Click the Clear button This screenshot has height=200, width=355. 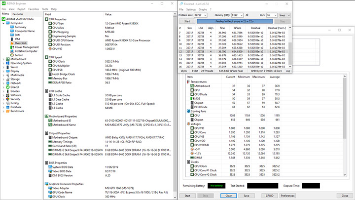click(229, 196)
